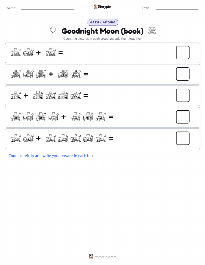205x265 pixels.
Task: Click the Name line field
Action: [47, 8]
